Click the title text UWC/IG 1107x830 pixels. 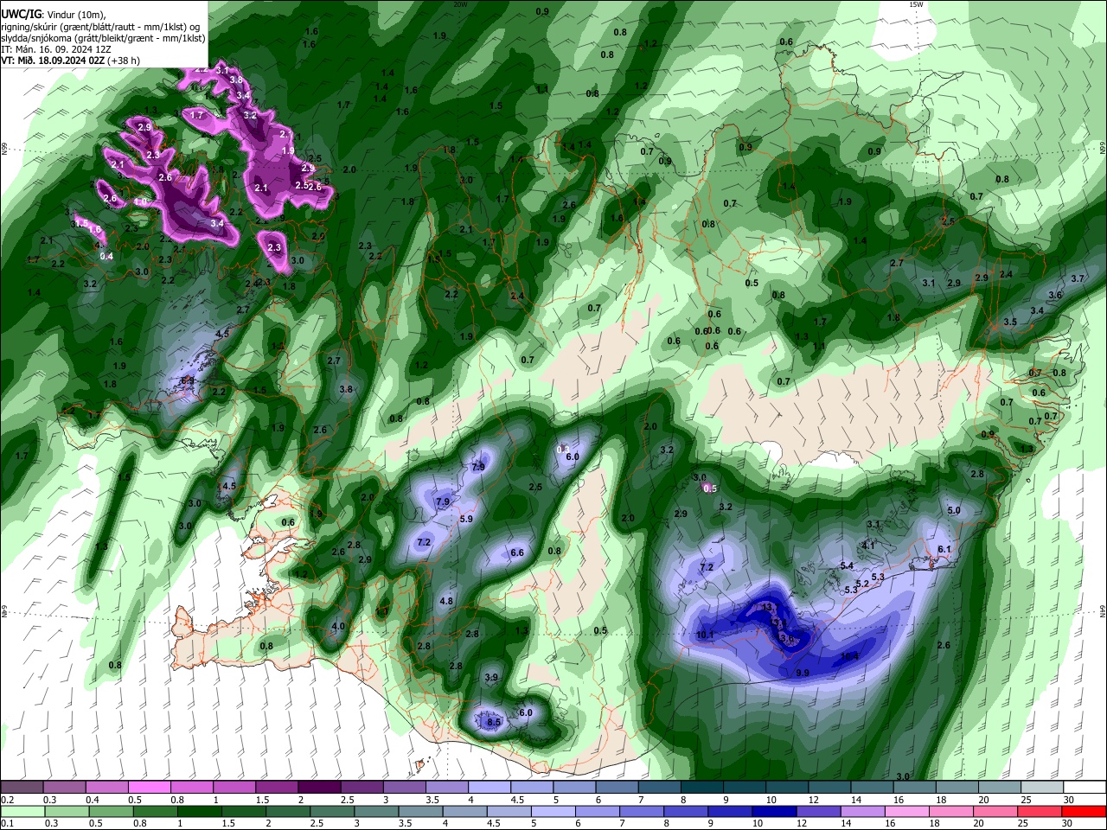click(22, 15)
